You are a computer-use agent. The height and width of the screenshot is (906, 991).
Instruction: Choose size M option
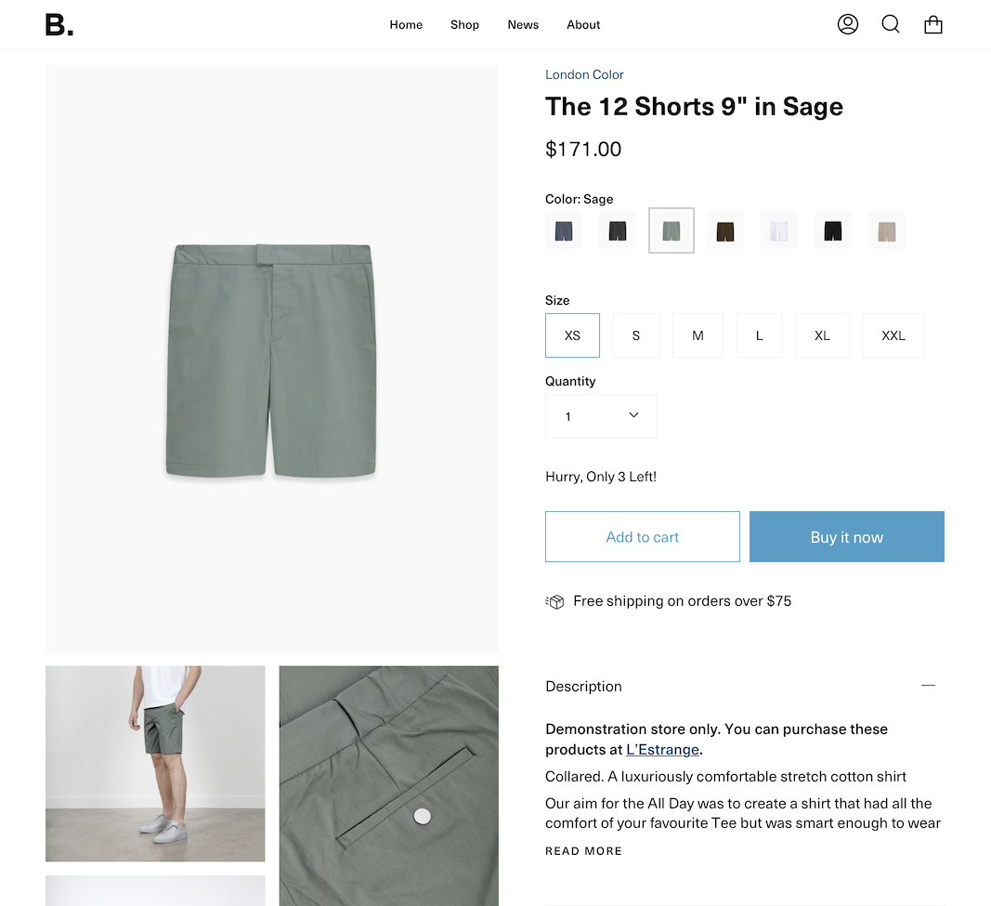pos(698,335)
